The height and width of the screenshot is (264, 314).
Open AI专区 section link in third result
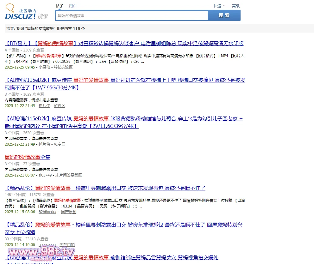pos(59,144)
